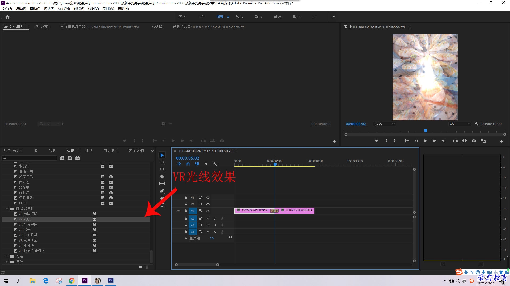Select the Selection tool arrow
This screenshot has width=510, height=286.
pos(162,155)
